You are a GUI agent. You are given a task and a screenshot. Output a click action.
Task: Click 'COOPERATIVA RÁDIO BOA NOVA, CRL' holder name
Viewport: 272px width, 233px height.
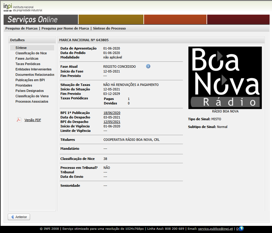(x=132, y=140)
